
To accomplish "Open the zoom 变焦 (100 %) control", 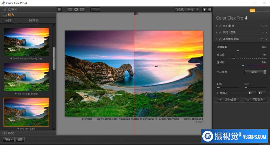I will point(185,9).
